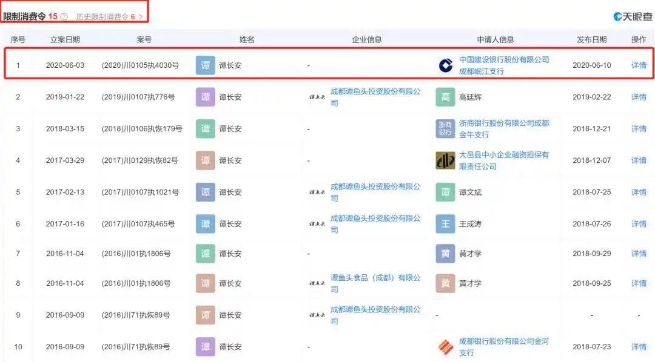Click the 高 avatar beside 高廷辉
Image resolution: width=655 pixels, height=362 pixels.
pos(445,97)
